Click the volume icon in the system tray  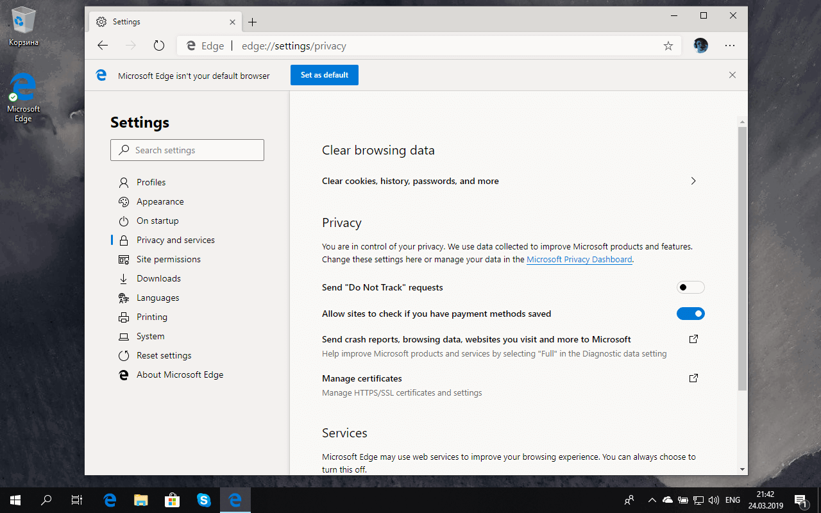715,500
